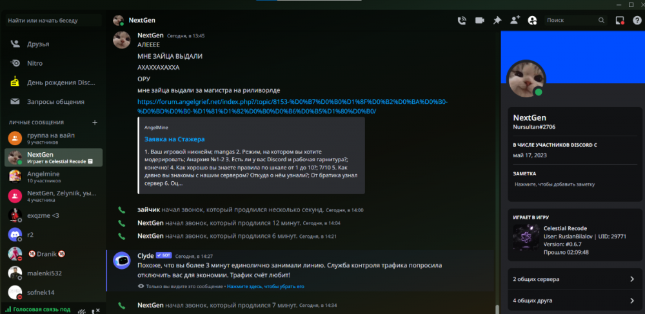Screen dimensions: 645x314
Task: Click phone icon beside the 6 минут call
Action: pos(121,237)
